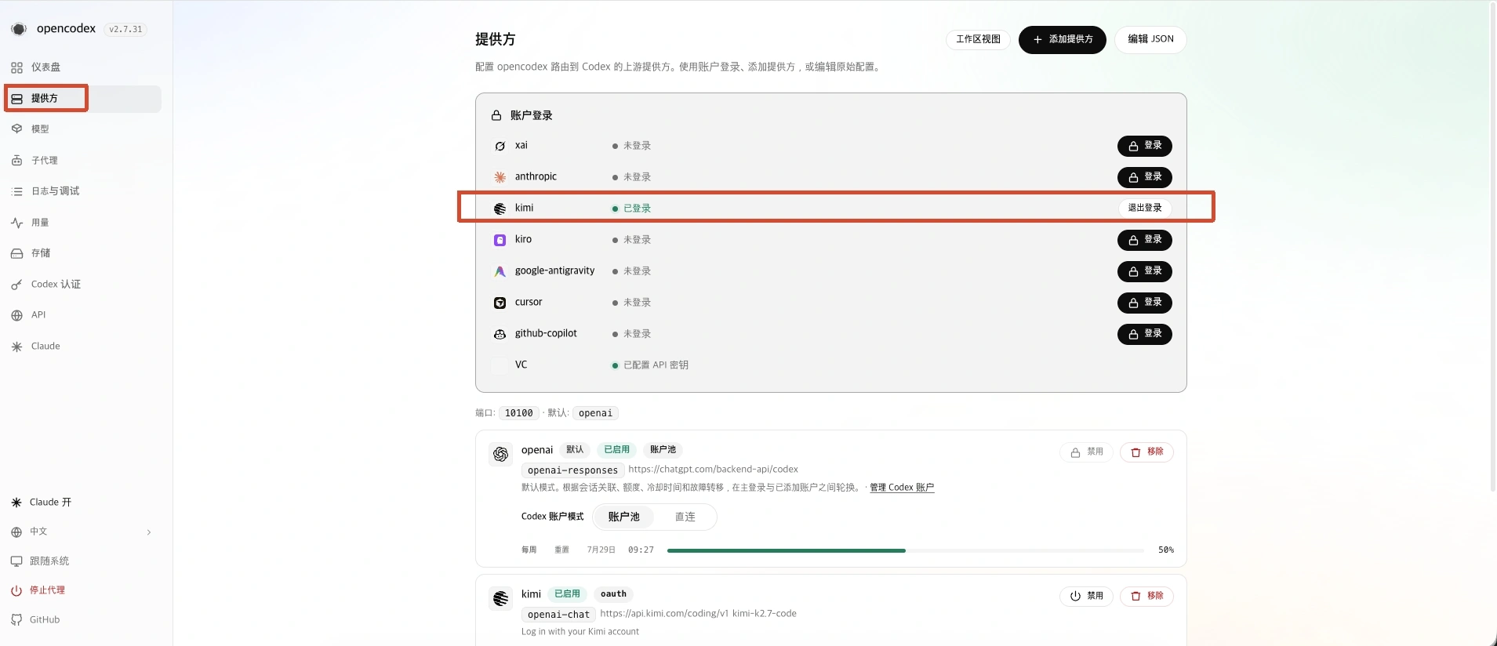Screen dimensions: 1497x646
Task: Click the kimi logo on the provider card
Action: coord(501,598)
